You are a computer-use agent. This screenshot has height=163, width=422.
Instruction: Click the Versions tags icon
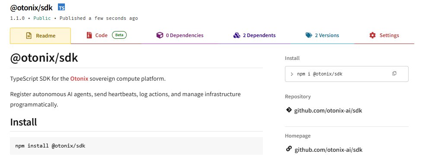click(x=309, y=35)
